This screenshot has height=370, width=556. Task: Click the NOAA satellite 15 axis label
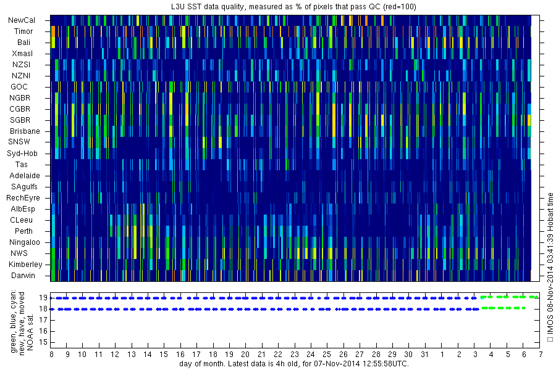tap(43, 342)
